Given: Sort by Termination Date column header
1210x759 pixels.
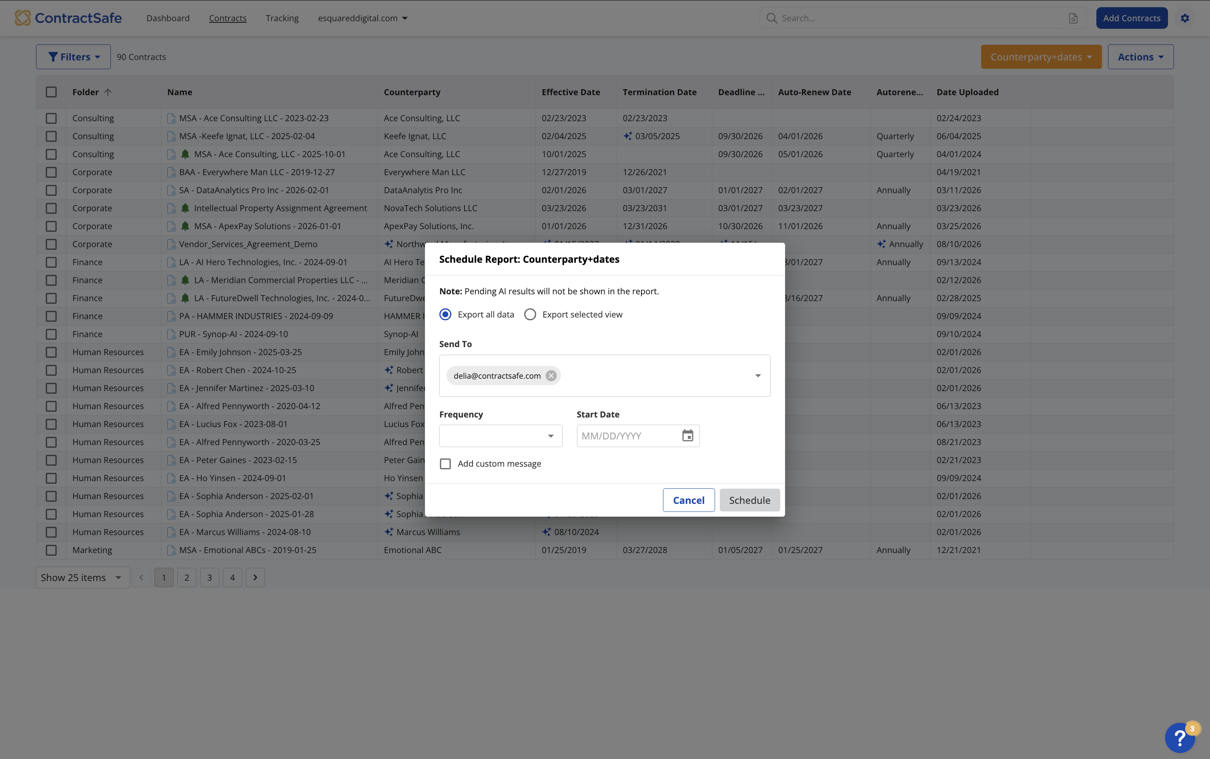Looking at the screenshot, I should (659, 92).
